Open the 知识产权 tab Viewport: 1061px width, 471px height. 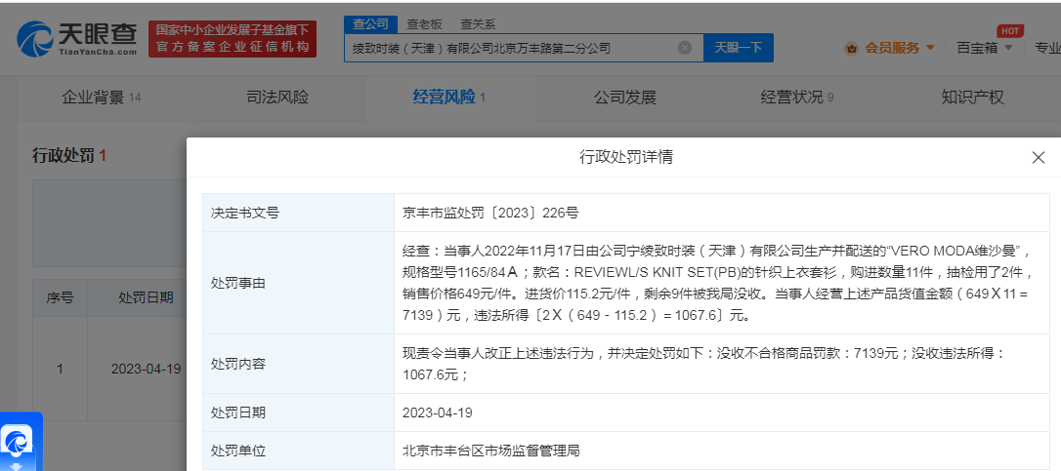[972, 98]
